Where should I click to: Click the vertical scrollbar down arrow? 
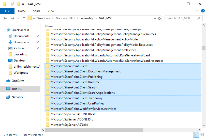click(x=203, y=125)
